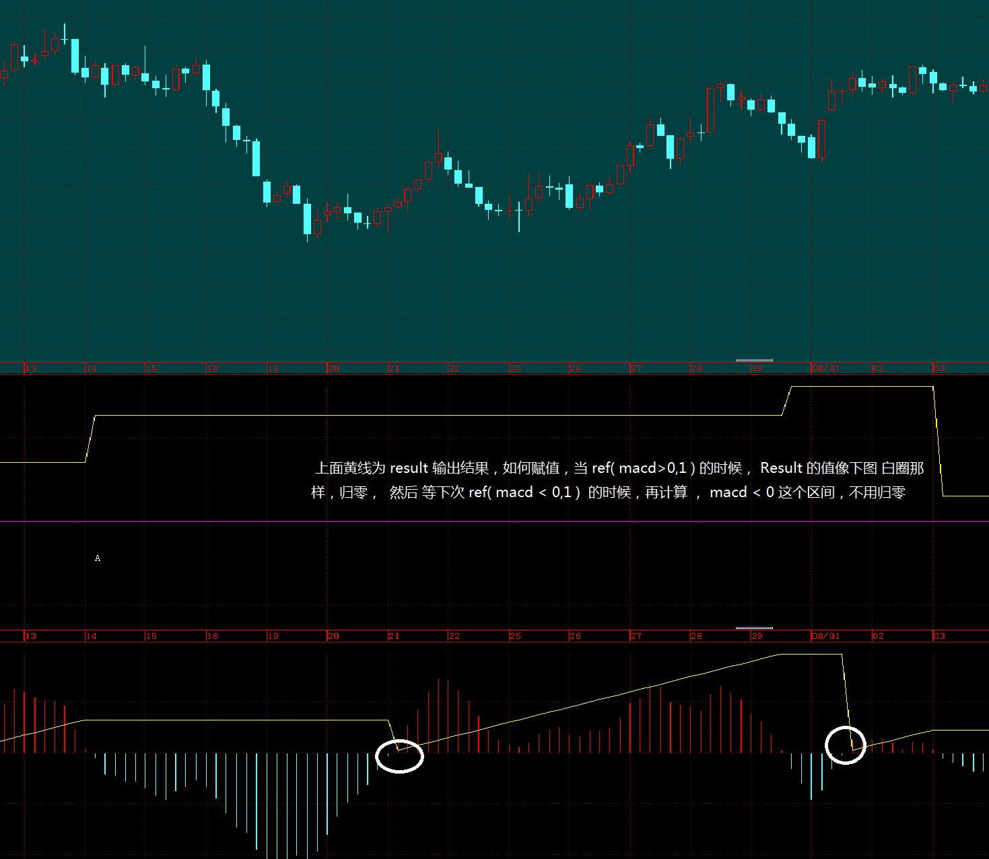
Task: Click date label 19 on the lower MACD axis
Action: point(273,636)
